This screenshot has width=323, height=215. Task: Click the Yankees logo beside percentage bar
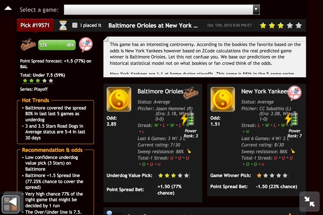(86, 44)
